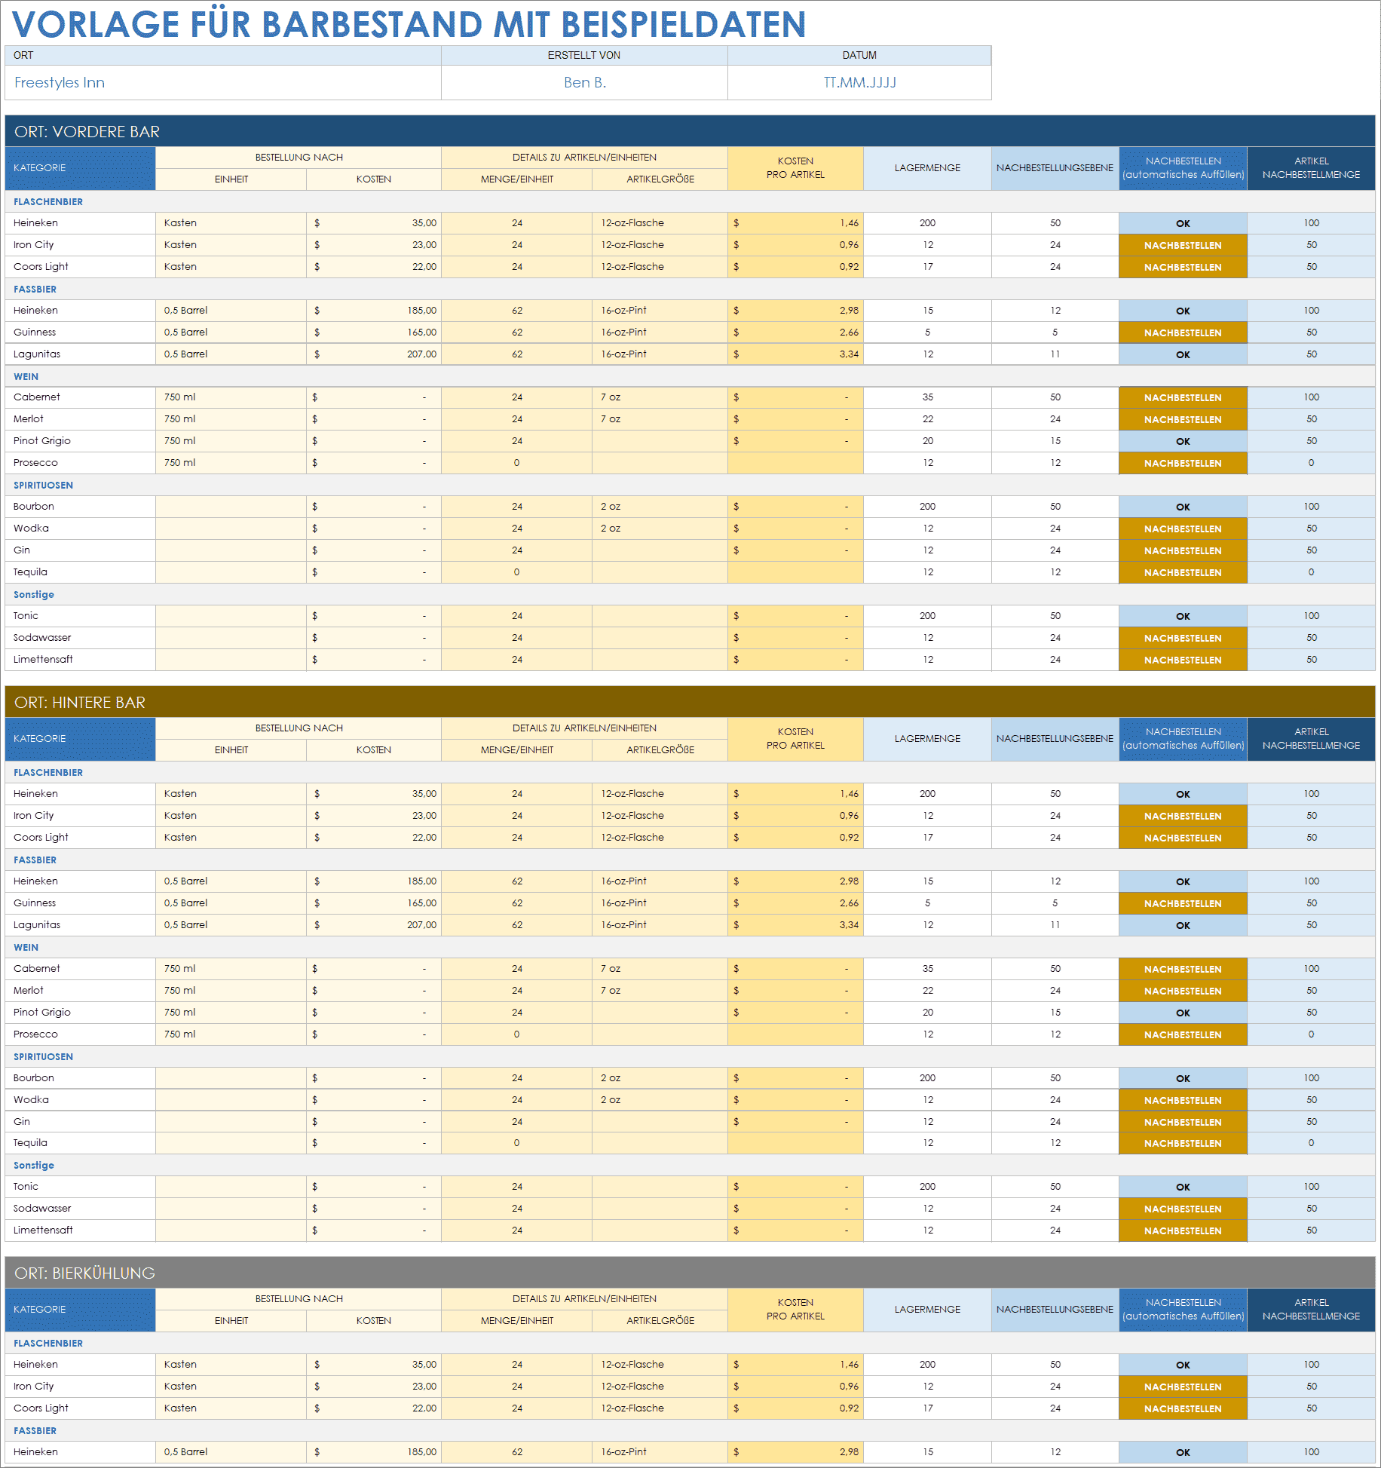Click 'Sodawasser' cell in Hintere Bar
This screenshot has height=1468, width=1381.
[80, 1208]
